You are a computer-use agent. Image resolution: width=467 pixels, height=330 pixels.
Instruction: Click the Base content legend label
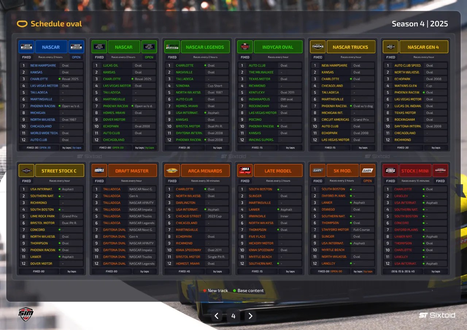coord(251,291)
